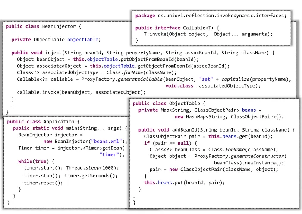
Task: Click 'T invoke(Object object, Object... arguments);' declaration
Action: [x=208, y=34]
